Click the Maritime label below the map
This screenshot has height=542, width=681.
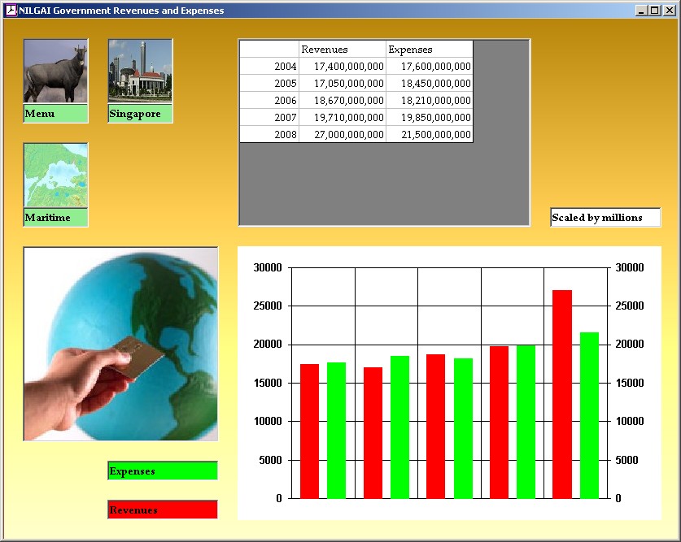pos(55,218)
